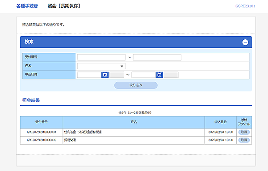Screen dimensions: 268x171
Task: Click the start time box for 申込日時
Action: click(117, 75)
